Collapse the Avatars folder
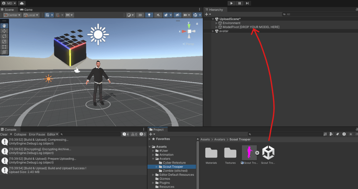The image size is (358, 189). point(153,159)
